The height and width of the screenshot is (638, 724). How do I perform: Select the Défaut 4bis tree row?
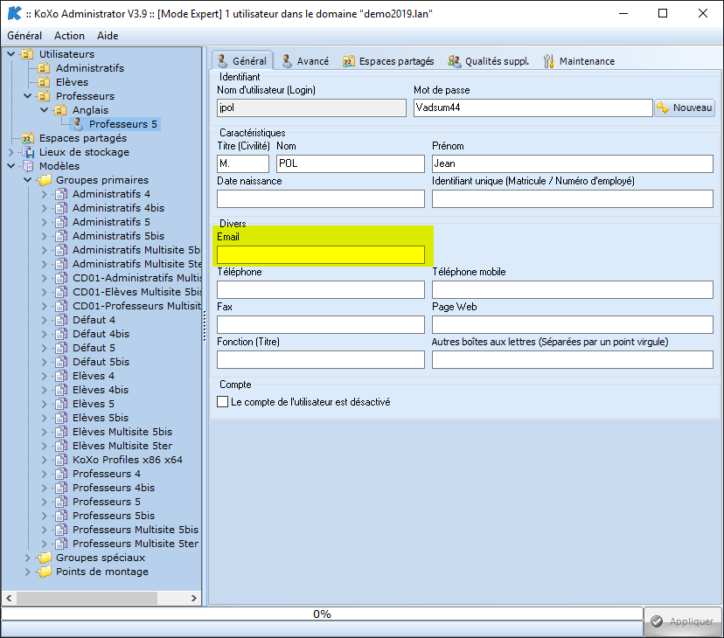pyautogui.click(x=101, y=334)
